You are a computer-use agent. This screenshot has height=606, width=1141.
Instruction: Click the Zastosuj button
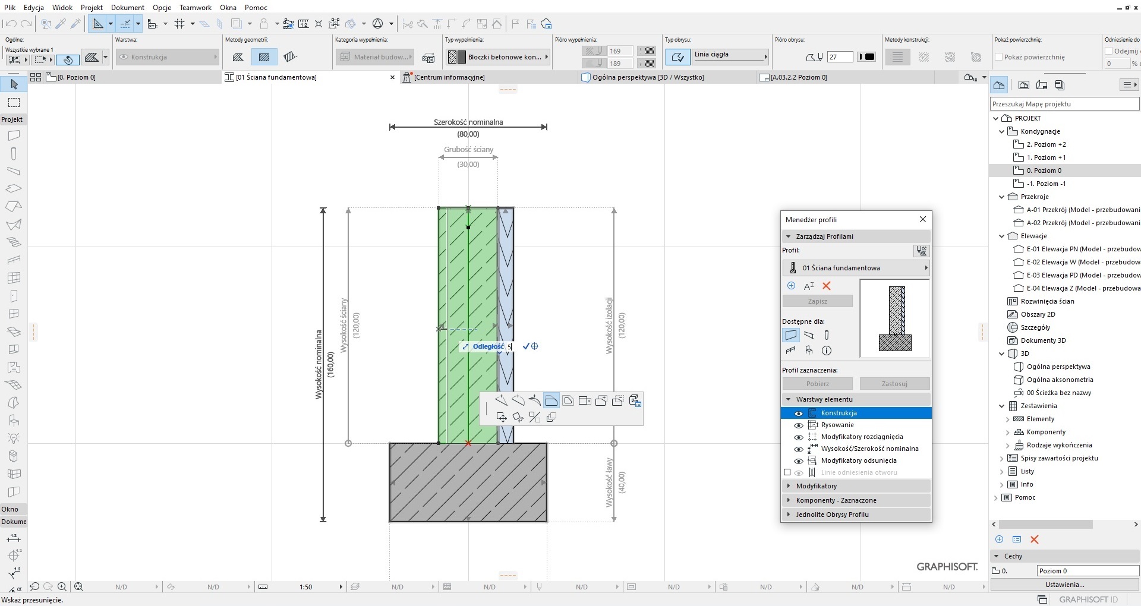tap(894, 384)
